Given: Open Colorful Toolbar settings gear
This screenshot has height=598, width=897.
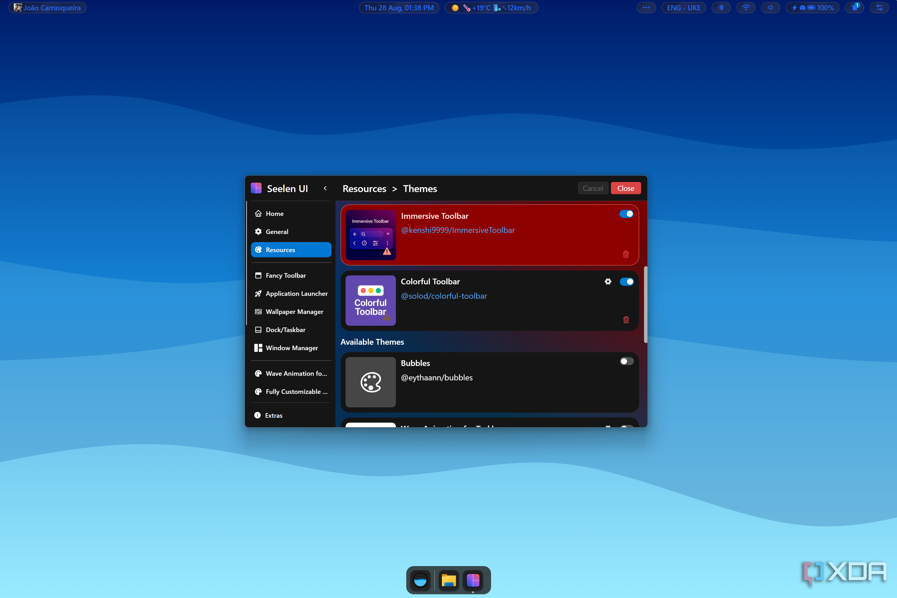Looking at the screenshot, I should pos(608,281).
